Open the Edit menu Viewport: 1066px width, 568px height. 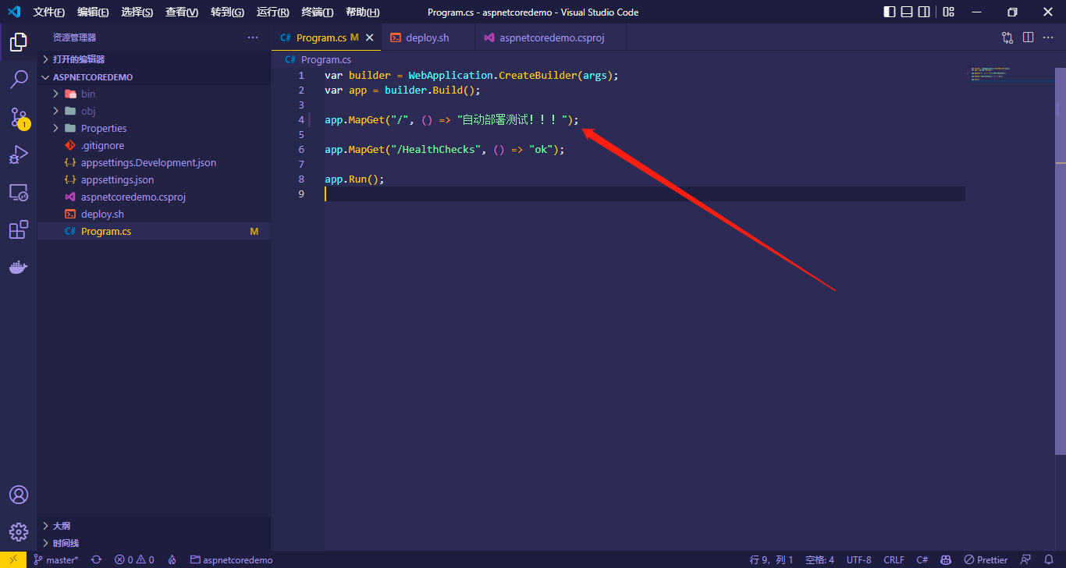pos(94,12)
